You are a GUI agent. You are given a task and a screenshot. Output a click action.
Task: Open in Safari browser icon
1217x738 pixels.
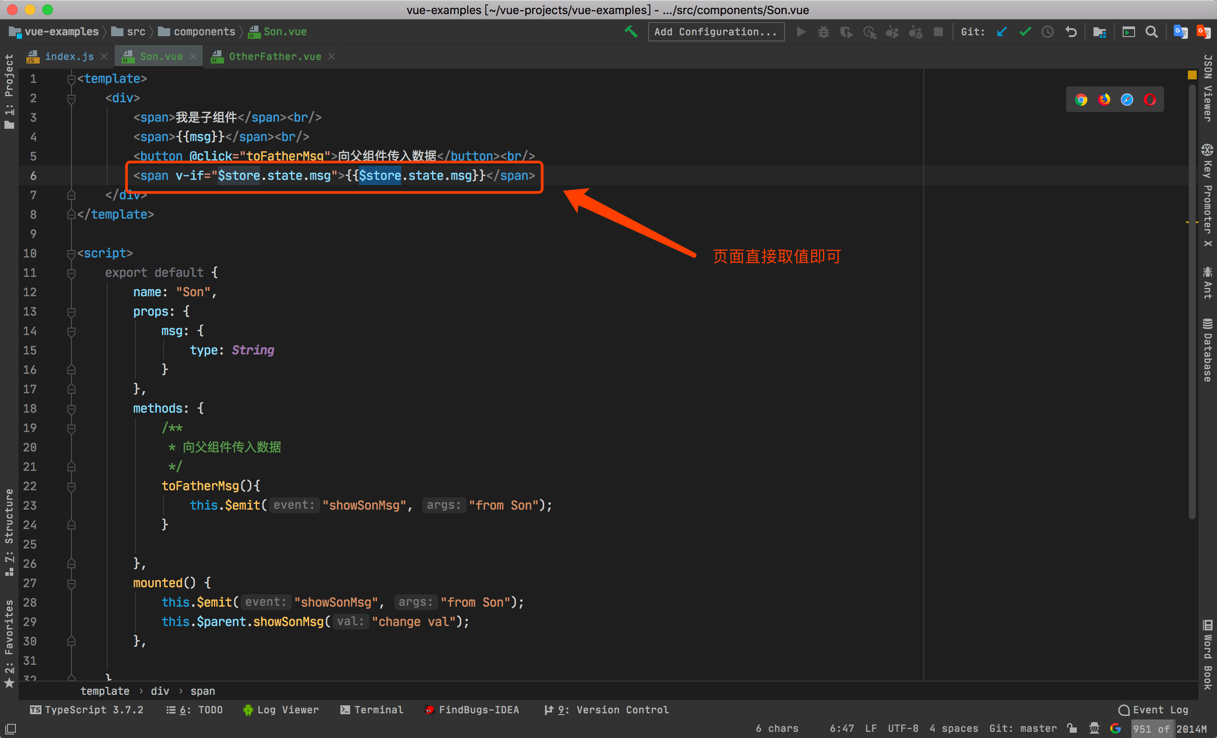coord(1127,100)
